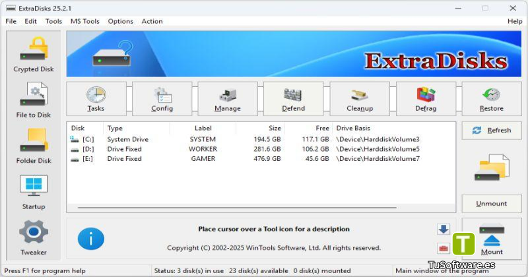Open the Tools menu

point(53,21)
